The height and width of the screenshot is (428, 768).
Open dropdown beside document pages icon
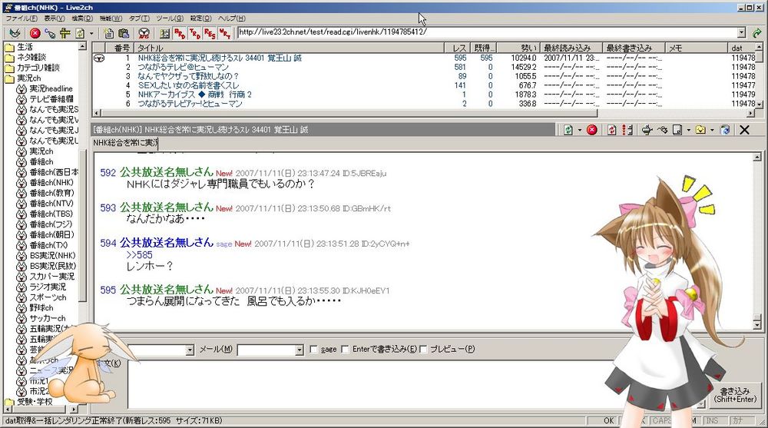[x=688, y=130]
